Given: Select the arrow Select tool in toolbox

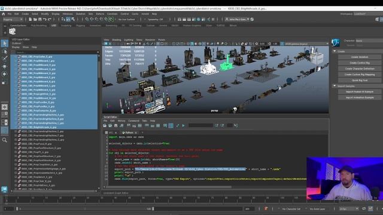Looking at the screenshot, I should coord(4,44).
